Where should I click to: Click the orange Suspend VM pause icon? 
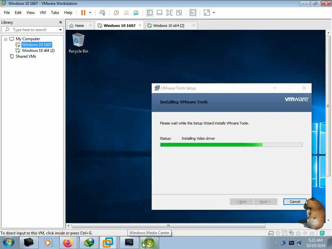(83, 13)
